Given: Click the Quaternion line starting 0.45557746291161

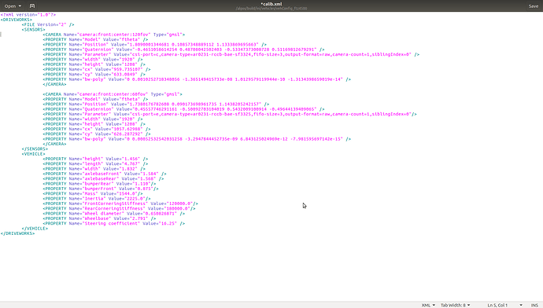Looking at the screenshot, I should tap(183, 109).
